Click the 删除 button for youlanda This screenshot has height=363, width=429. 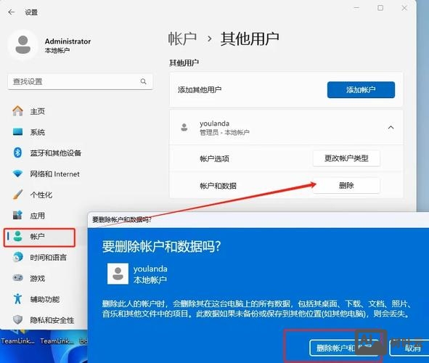(x=346, y=185)
